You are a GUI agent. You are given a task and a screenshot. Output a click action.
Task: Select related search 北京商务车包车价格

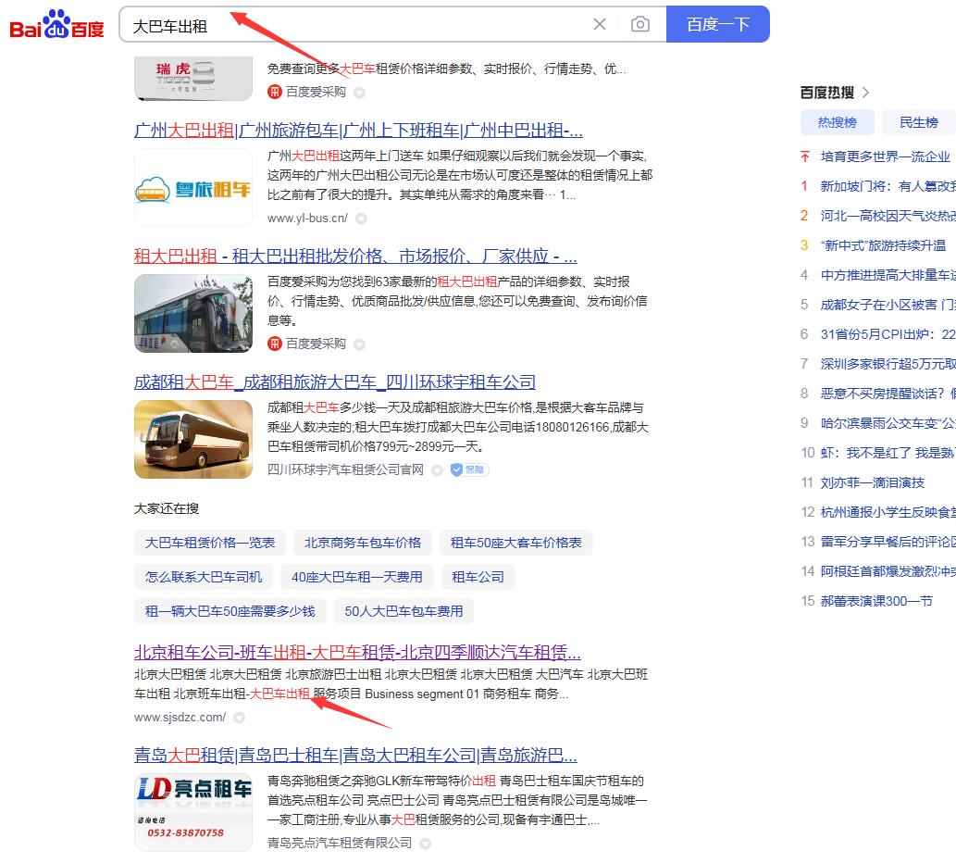[363, 543]
